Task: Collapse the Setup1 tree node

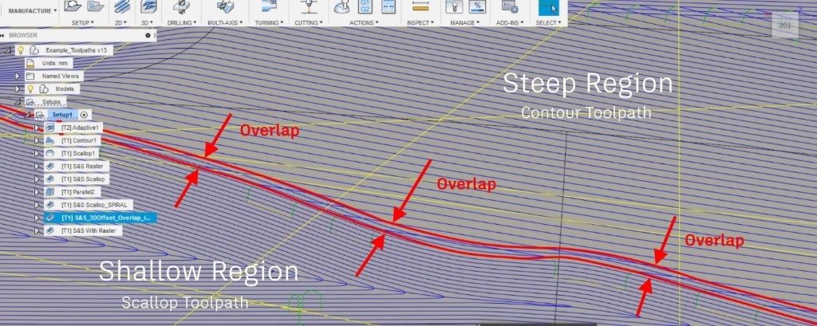Action: pyautogui.click(x=27, y=115)
